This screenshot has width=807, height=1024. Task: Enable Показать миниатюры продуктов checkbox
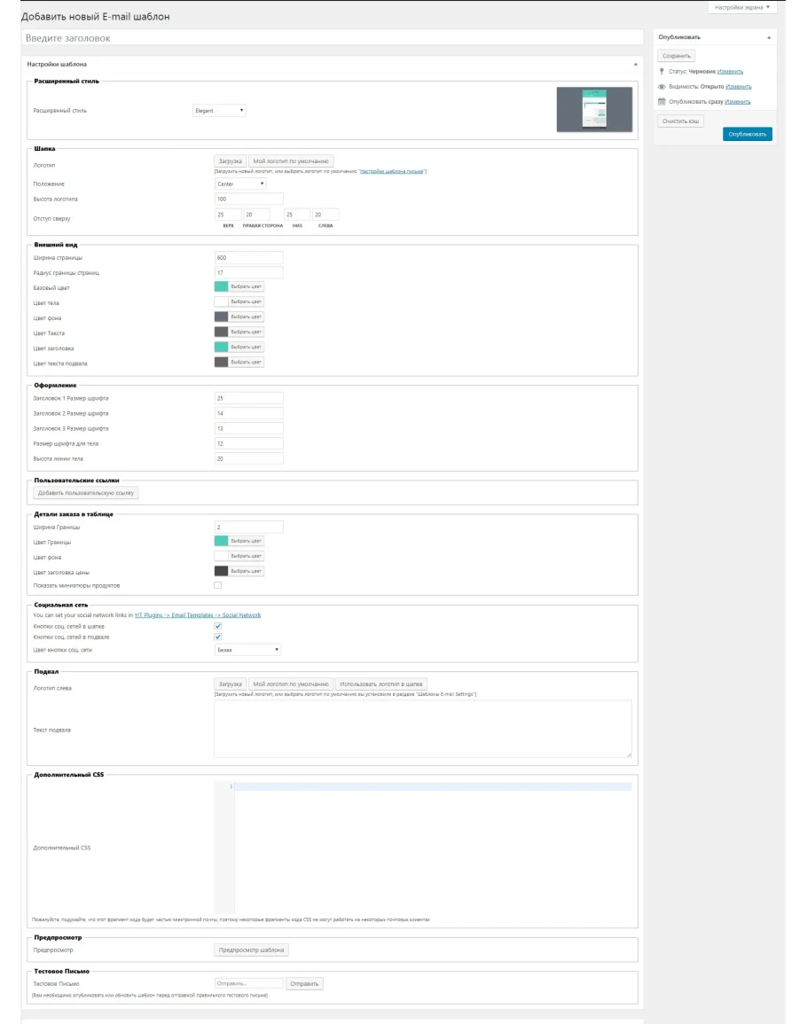click(218, 586)
